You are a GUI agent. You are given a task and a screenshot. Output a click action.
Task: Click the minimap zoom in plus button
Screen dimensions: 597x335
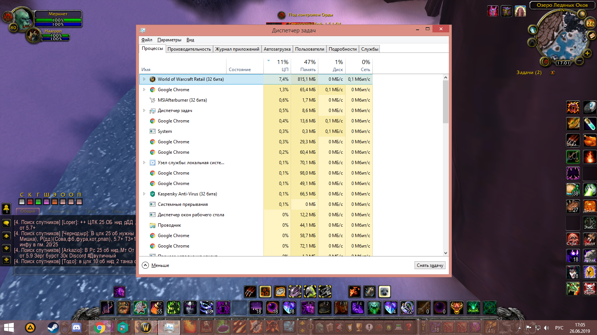pos(587,53)
